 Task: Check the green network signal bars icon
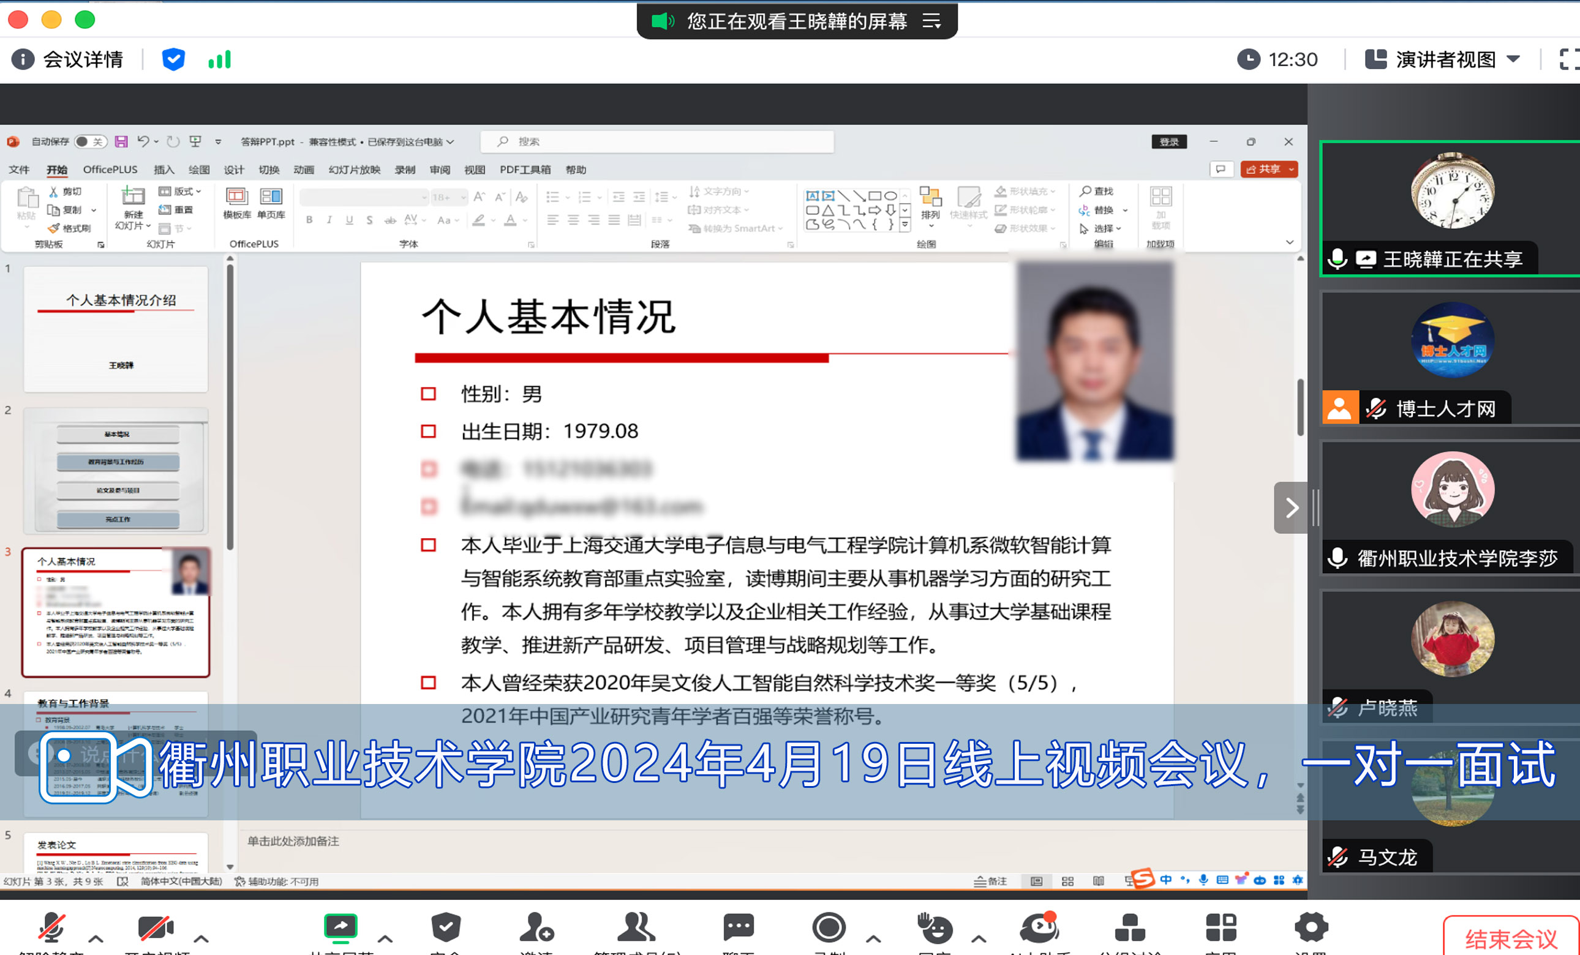tap(219, 59)
